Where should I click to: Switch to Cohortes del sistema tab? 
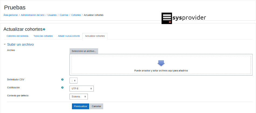tap(17, 36)
